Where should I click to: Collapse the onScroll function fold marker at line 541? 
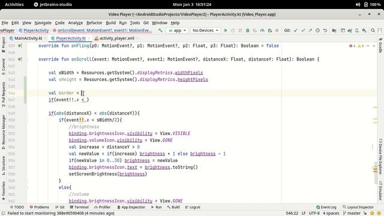tap(26, 59)
